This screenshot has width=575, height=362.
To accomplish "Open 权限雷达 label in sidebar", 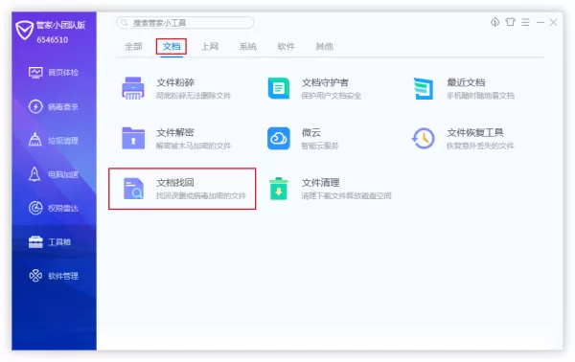I will [63, 209].
